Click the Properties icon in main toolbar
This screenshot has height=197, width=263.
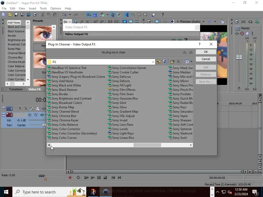pos(35,15)
